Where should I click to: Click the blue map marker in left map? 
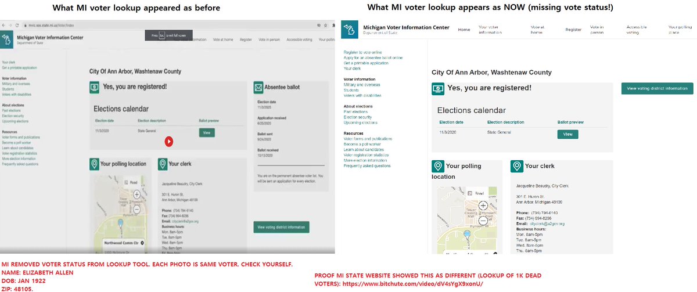120,224
